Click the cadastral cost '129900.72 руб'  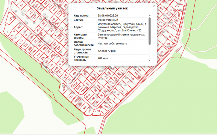click(x=107, y=51)
